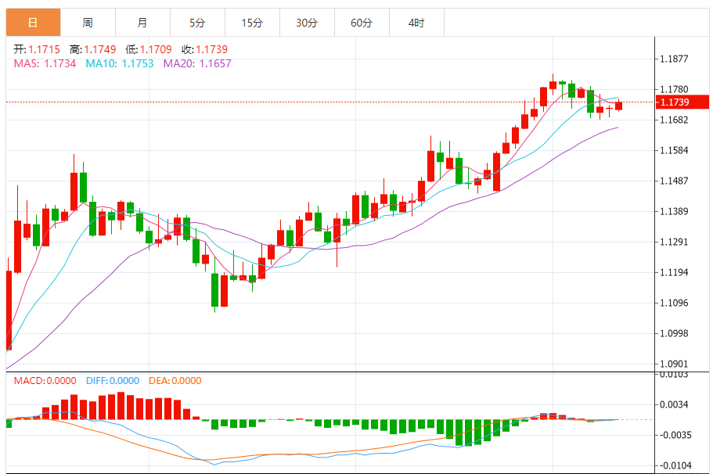Click the MA20: 1.1657 legend label

point(197,63)
